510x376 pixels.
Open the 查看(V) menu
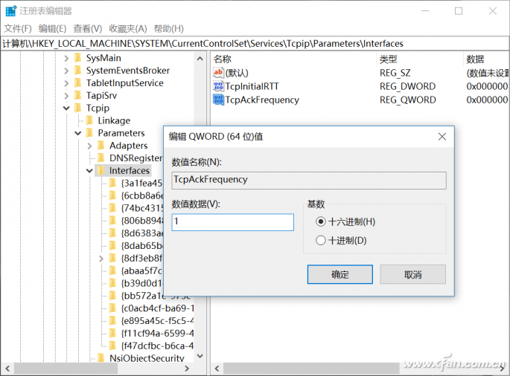tap(88, 28)
